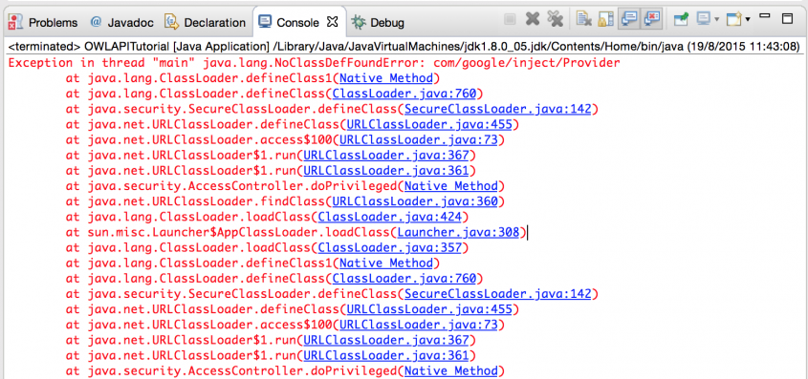Screen dimensions: 808x379
Task: Click the greyed-out Terminate square button
Action: [x=510, y=20]
